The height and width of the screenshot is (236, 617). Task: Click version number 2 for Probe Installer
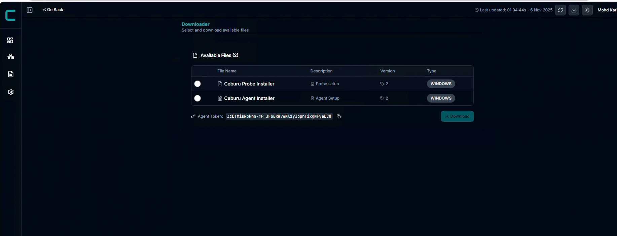387,84
